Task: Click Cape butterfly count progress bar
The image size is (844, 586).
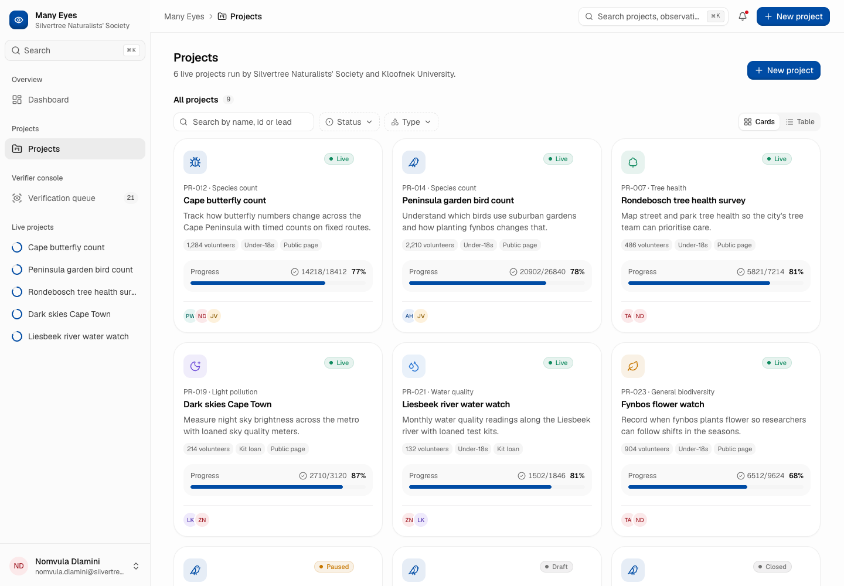Action: [x=278, y=283]
